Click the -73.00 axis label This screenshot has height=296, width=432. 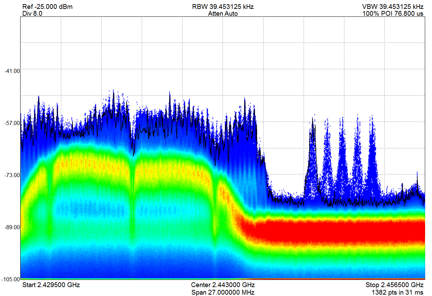click(x=12, y=175)
